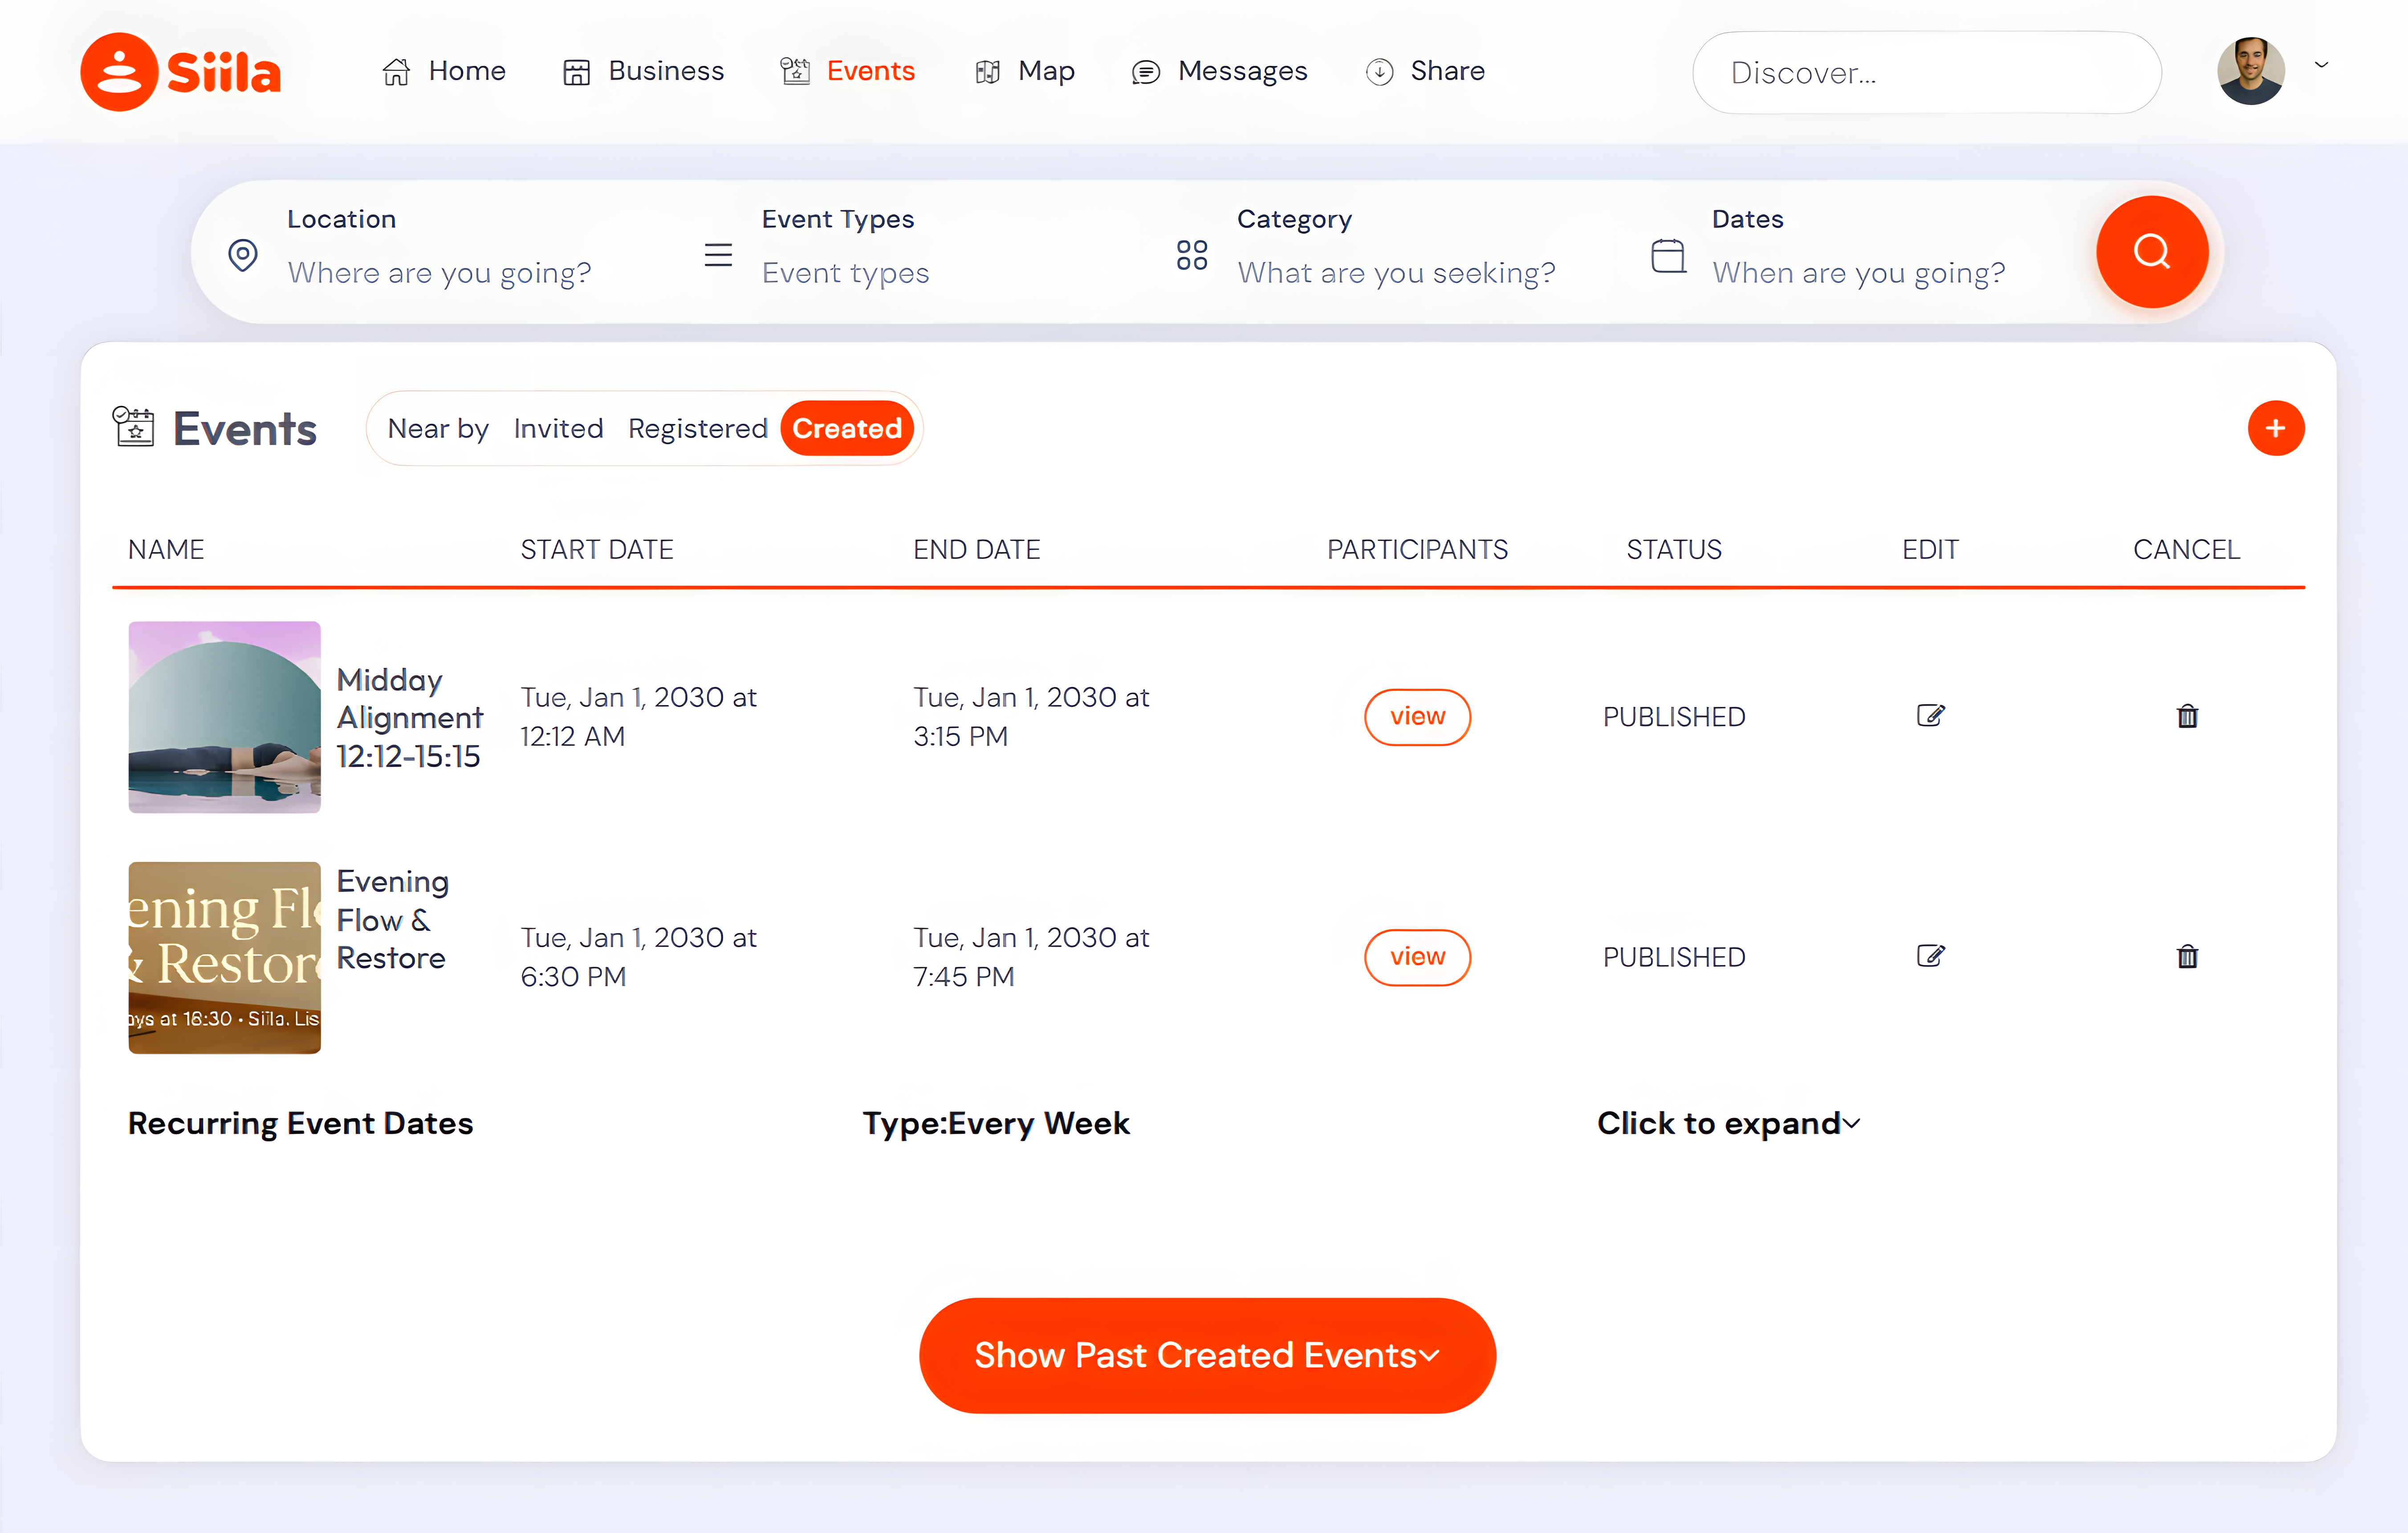Open the Evening Flow & Restore thumbnail

(x=224, y=957)
